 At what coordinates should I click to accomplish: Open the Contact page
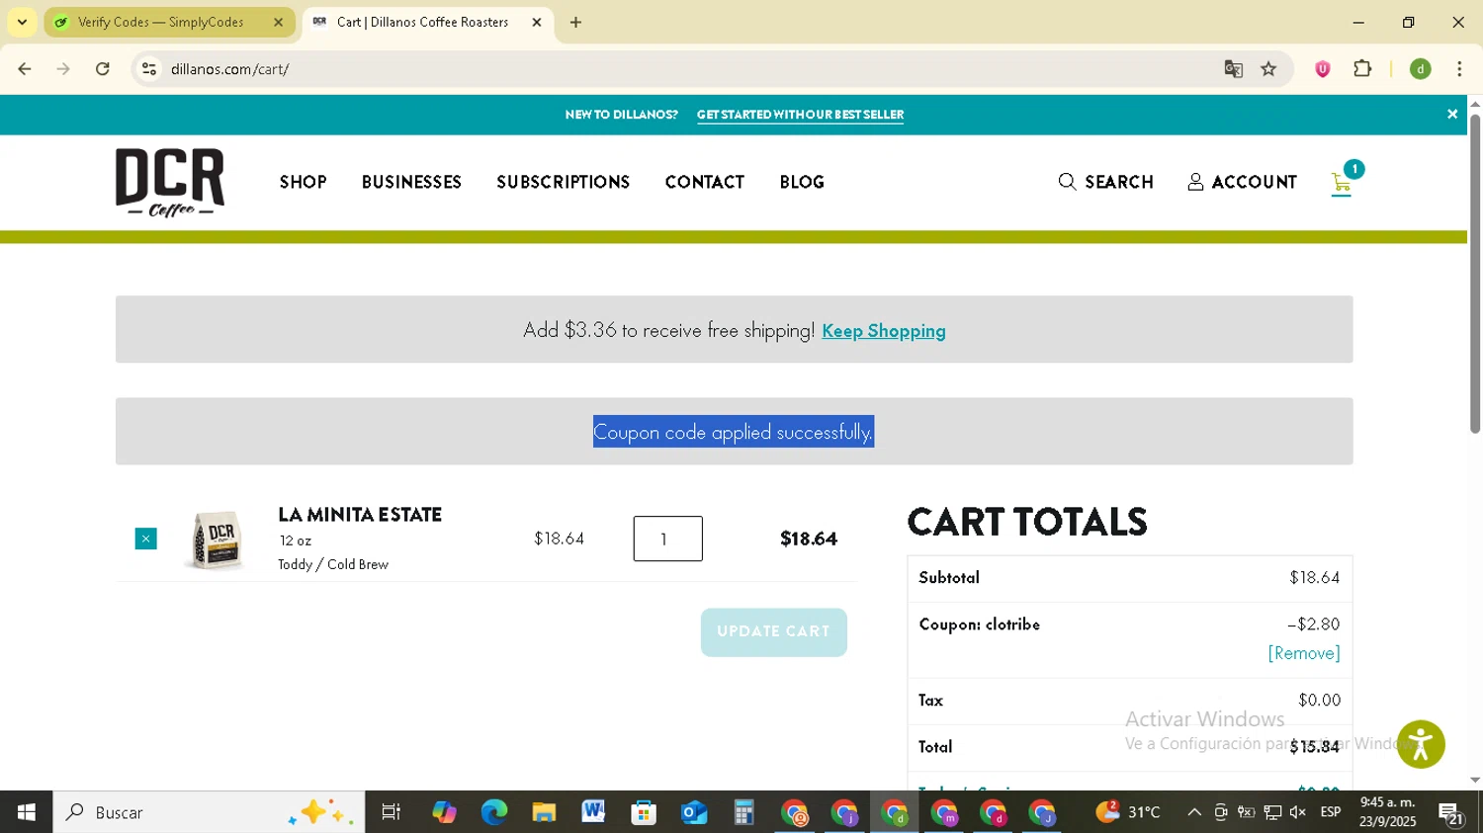pyautogui.click(x=704, y=182)
